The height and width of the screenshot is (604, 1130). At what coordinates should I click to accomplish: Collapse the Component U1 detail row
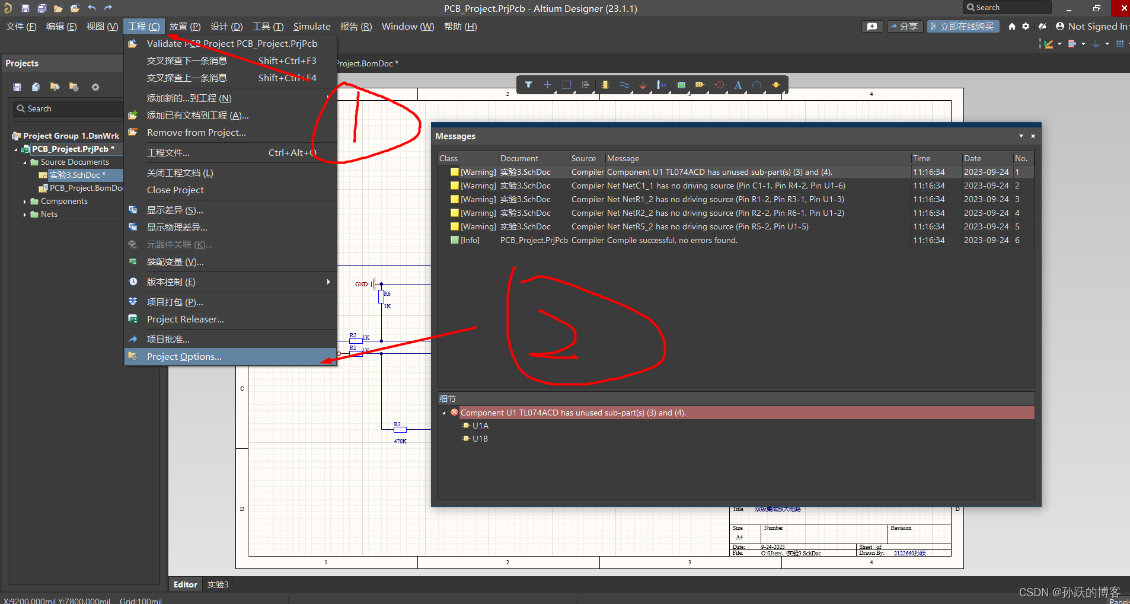pos(444,413)
